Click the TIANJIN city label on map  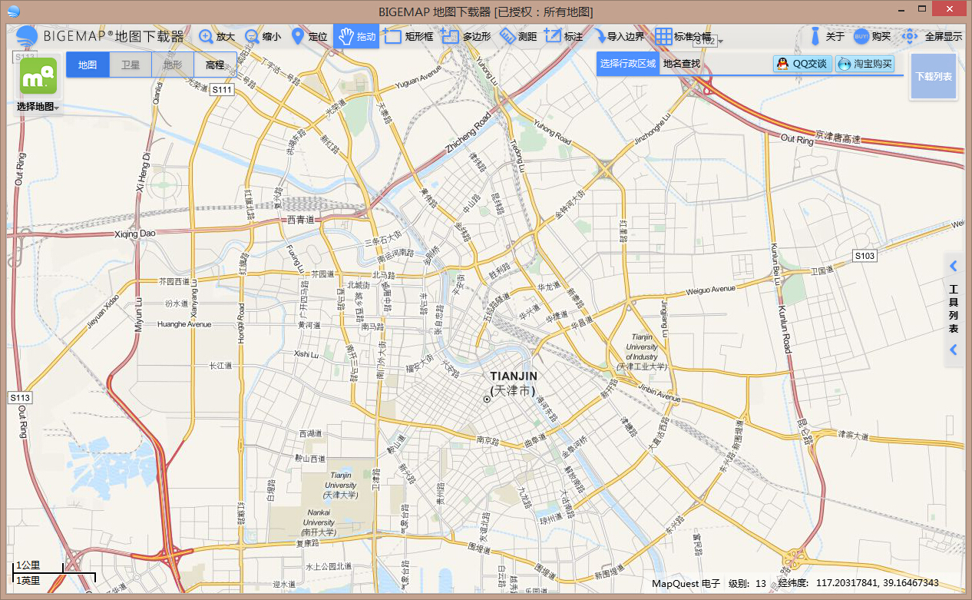514,376
